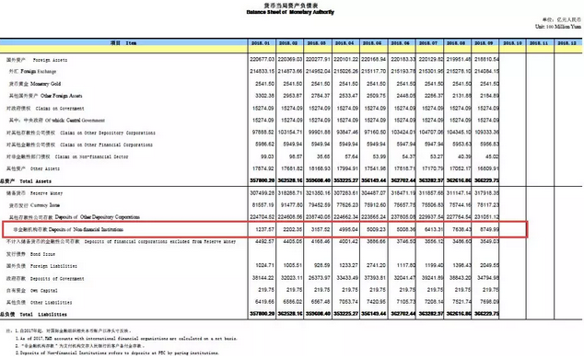The image size is (584, 359).
Task: Click the Deposits of Government row label
Action: tap(45, 279)
